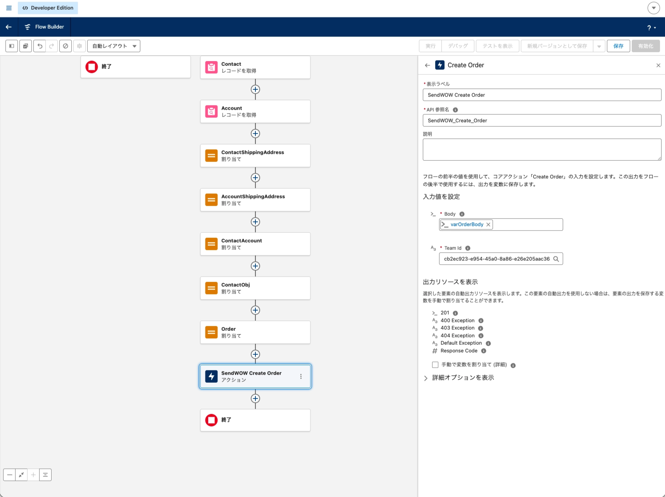Click the 実行 run button
This screenshot has height=497, width=665.
pos(431,46)
